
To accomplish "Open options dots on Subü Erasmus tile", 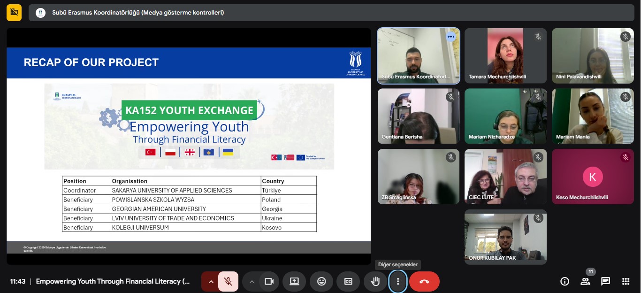I will (450, 36).
